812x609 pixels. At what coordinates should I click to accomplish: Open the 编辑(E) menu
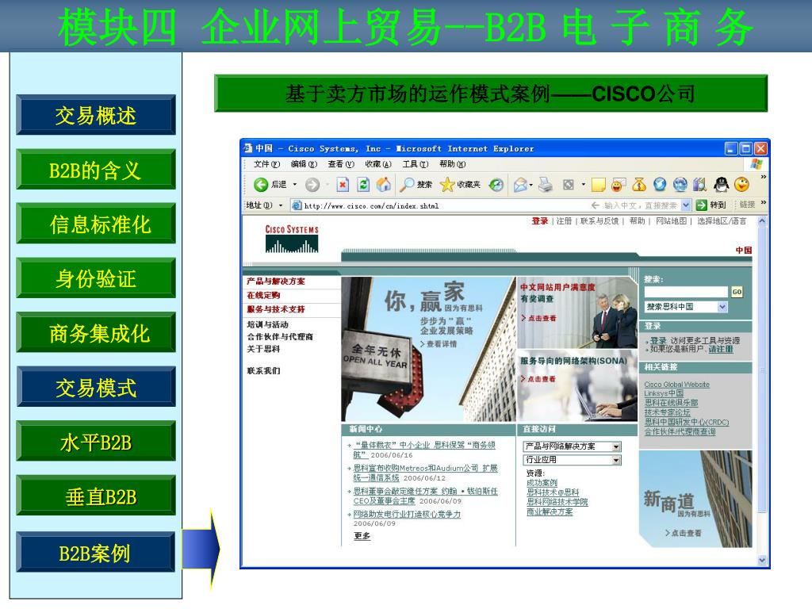(304, 164)
